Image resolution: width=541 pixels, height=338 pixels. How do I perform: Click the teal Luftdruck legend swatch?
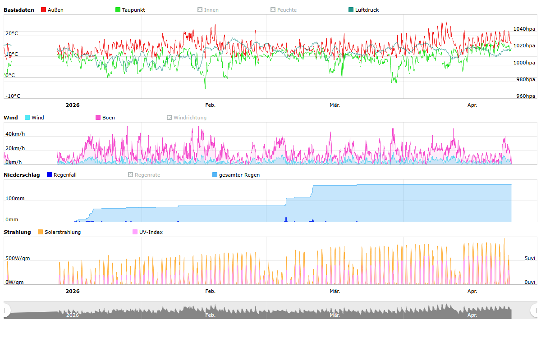(x=351, y=10)
